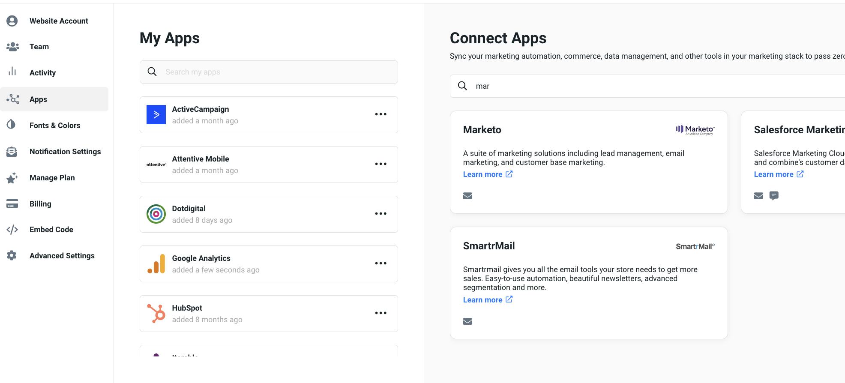845x383 pixels.
Task: Click the Billing credit card icon
Action: tap(12, 203)
